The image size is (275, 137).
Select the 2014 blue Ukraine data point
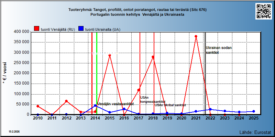[95, 105]
